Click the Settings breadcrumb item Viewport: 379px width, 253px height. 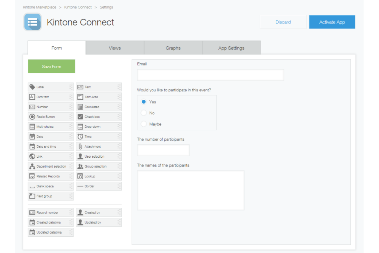pyautogui.click(x=106, y=7)
